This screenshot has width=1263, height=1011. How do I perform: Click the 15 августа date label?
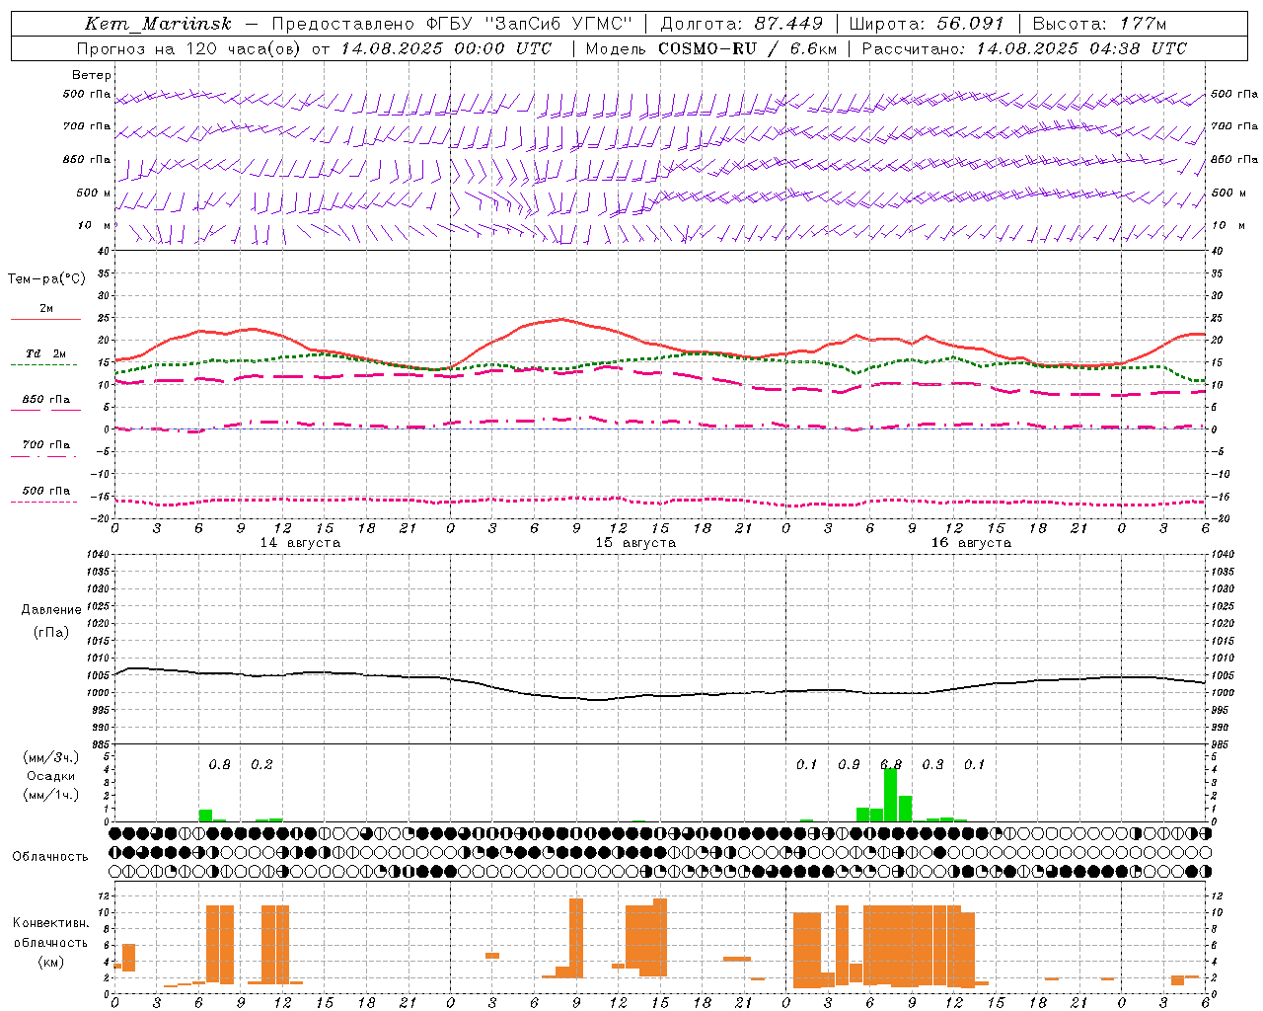[635, 543]
